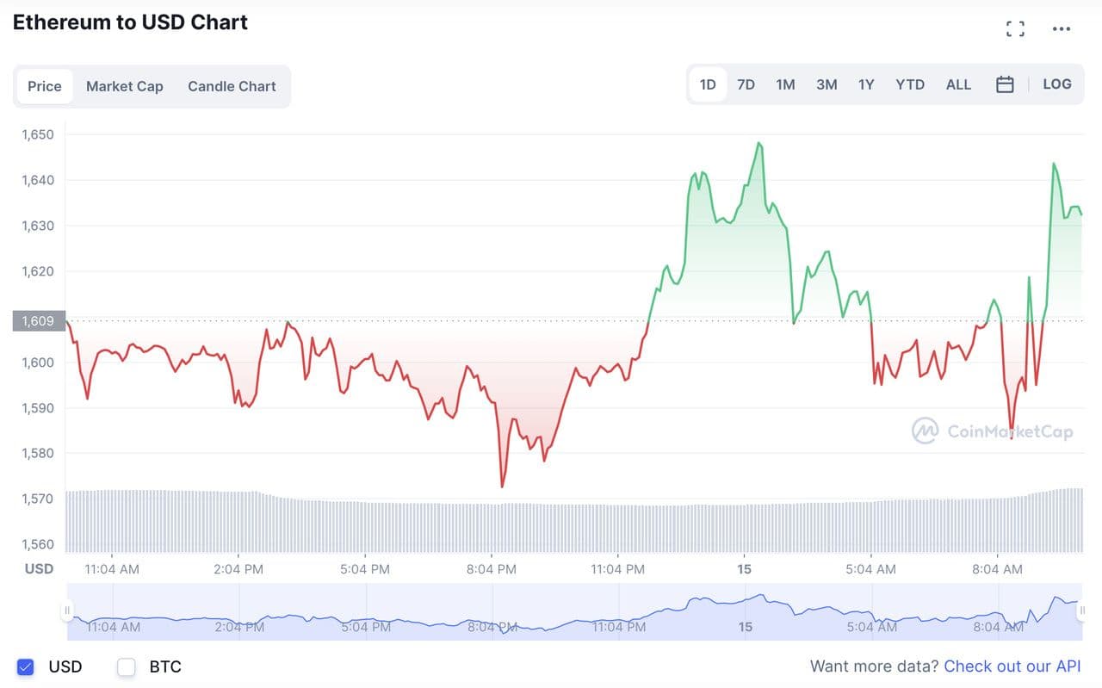1102x688 pixels.
Task: Click the CoinMarketCap watermark logo
Action: coord(993,431)
